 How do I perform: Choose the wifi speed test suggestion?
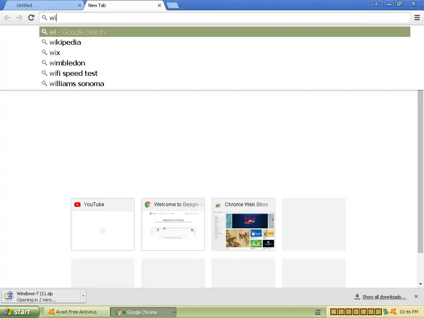pos(225,73)
